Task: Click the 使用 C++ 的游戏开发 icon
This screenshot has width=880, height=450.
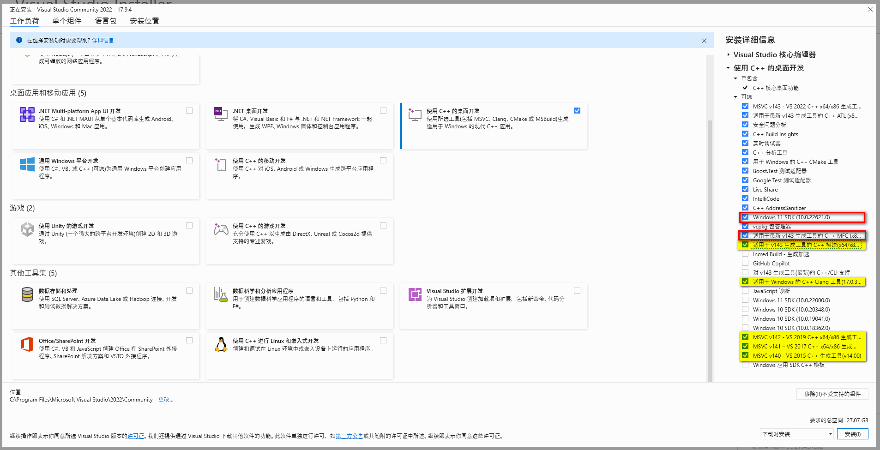Action: coord(221,229)
